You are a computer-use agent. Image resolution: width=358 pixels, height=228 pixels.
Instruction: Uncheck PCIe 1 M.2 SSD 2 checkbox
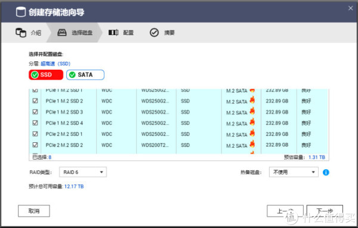tap(35, 101)
